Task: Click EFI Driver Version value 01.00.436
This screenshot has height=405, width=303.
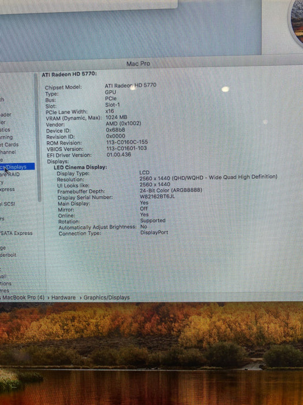Action: [119, 154]
